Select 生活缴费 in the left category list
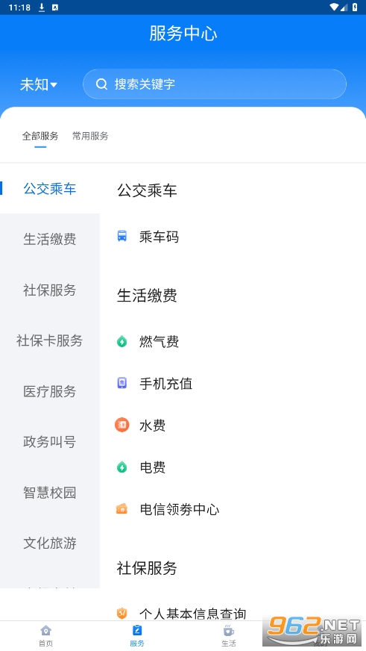366x651 pixels. pos(50,239)
